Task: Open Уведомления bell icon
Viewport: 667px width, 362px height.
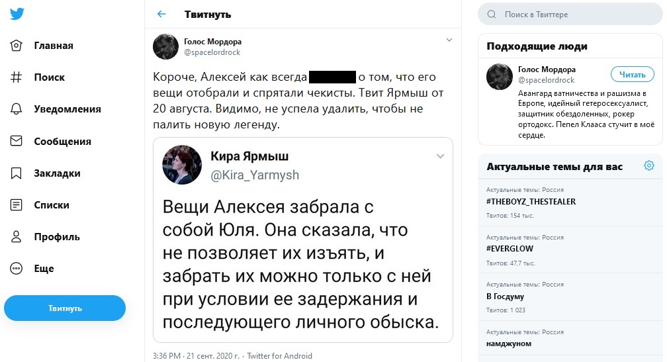Action: point(17,109)
